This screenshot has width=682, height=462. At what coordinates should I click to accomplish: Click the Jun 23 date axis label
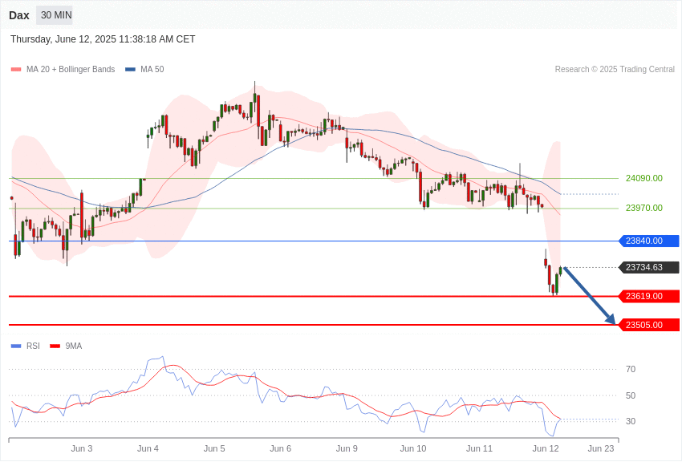point(601,448)
